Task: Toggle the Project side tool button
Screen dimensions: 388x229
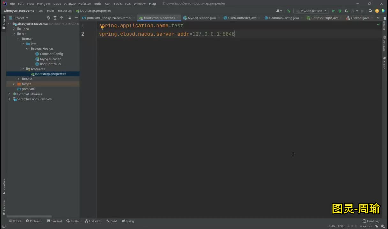Action: pyautogui.click(x=4, y=22)
